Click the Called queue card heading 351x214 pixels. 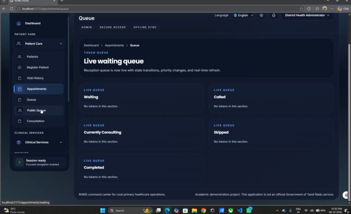coord(219,97)
